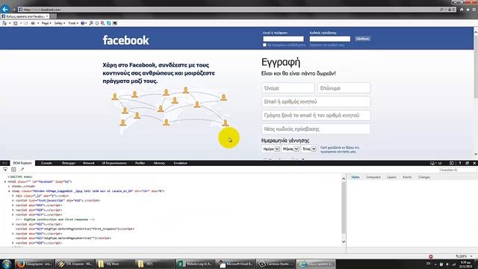The width and height of the screenshot is (478, 269).
Task: Click the Print icon in command bar
Action: coord(33,23)
